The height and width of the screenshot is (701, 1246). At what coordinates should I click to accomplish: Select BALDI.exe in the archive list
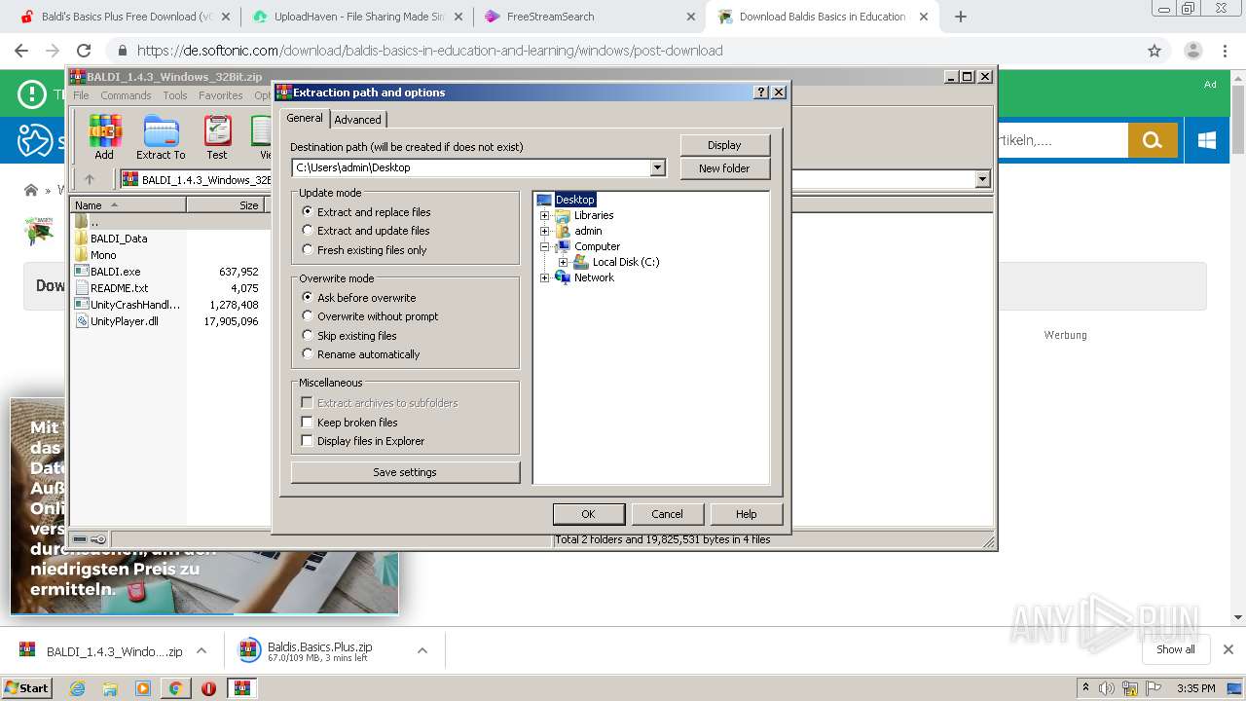pos(115,272)
